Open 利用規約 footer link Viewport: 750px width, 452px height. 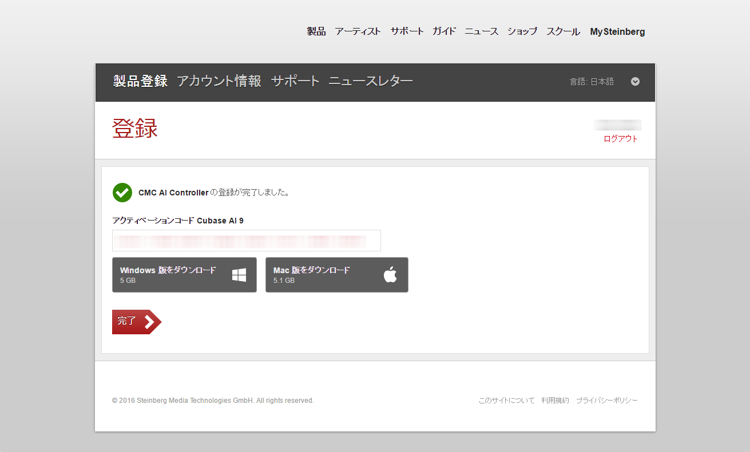555,401
